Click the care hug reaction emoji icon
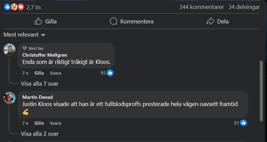267x142 pixels. point(14,7)
